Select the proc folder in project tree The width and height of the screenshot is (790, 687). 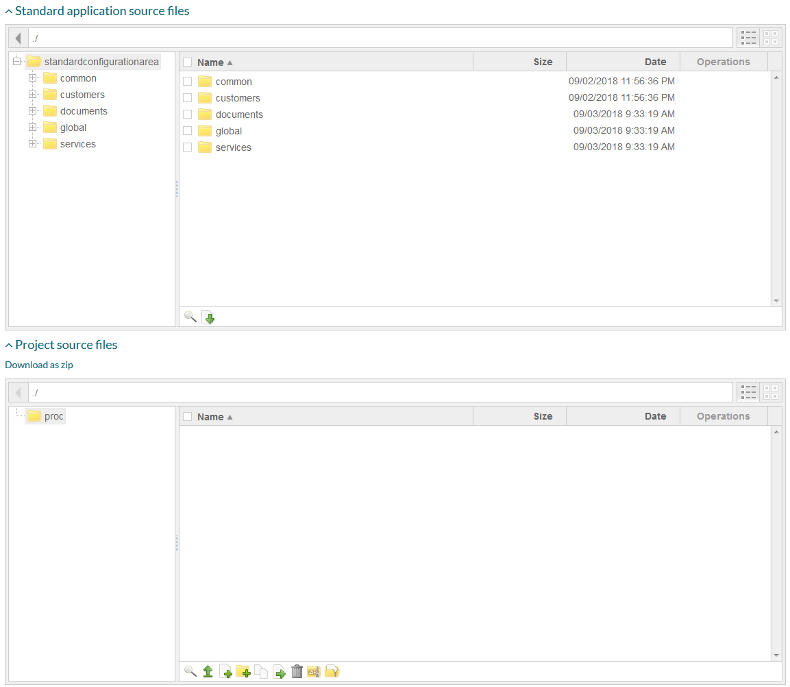coord(53,416)
